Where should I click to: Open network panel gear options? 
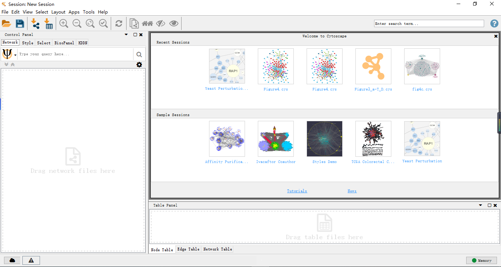139,65
